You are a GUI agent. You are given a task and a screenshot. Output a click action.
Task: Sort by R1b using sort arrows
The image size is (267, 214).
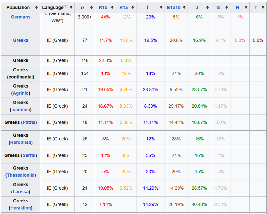(x=112, y=7)
